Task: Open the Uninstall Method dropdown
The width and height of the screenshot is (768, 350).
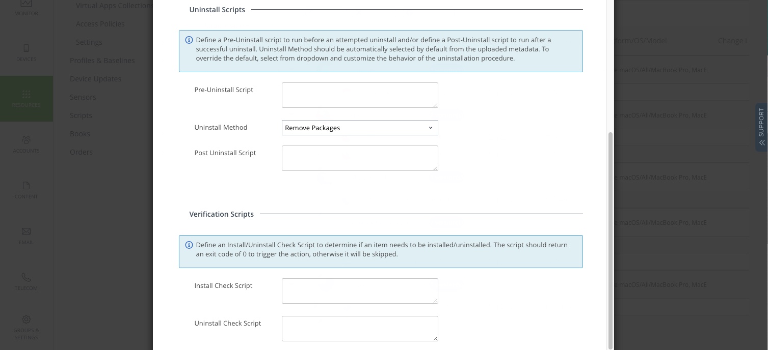Action: (x=360, y=128)
